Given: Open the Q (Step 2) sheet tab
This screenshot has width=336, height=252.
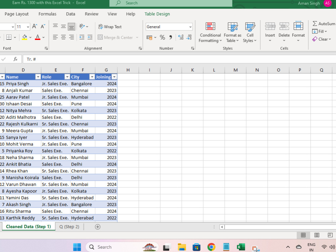Looking at the screenshot, I should coord(69,226).
